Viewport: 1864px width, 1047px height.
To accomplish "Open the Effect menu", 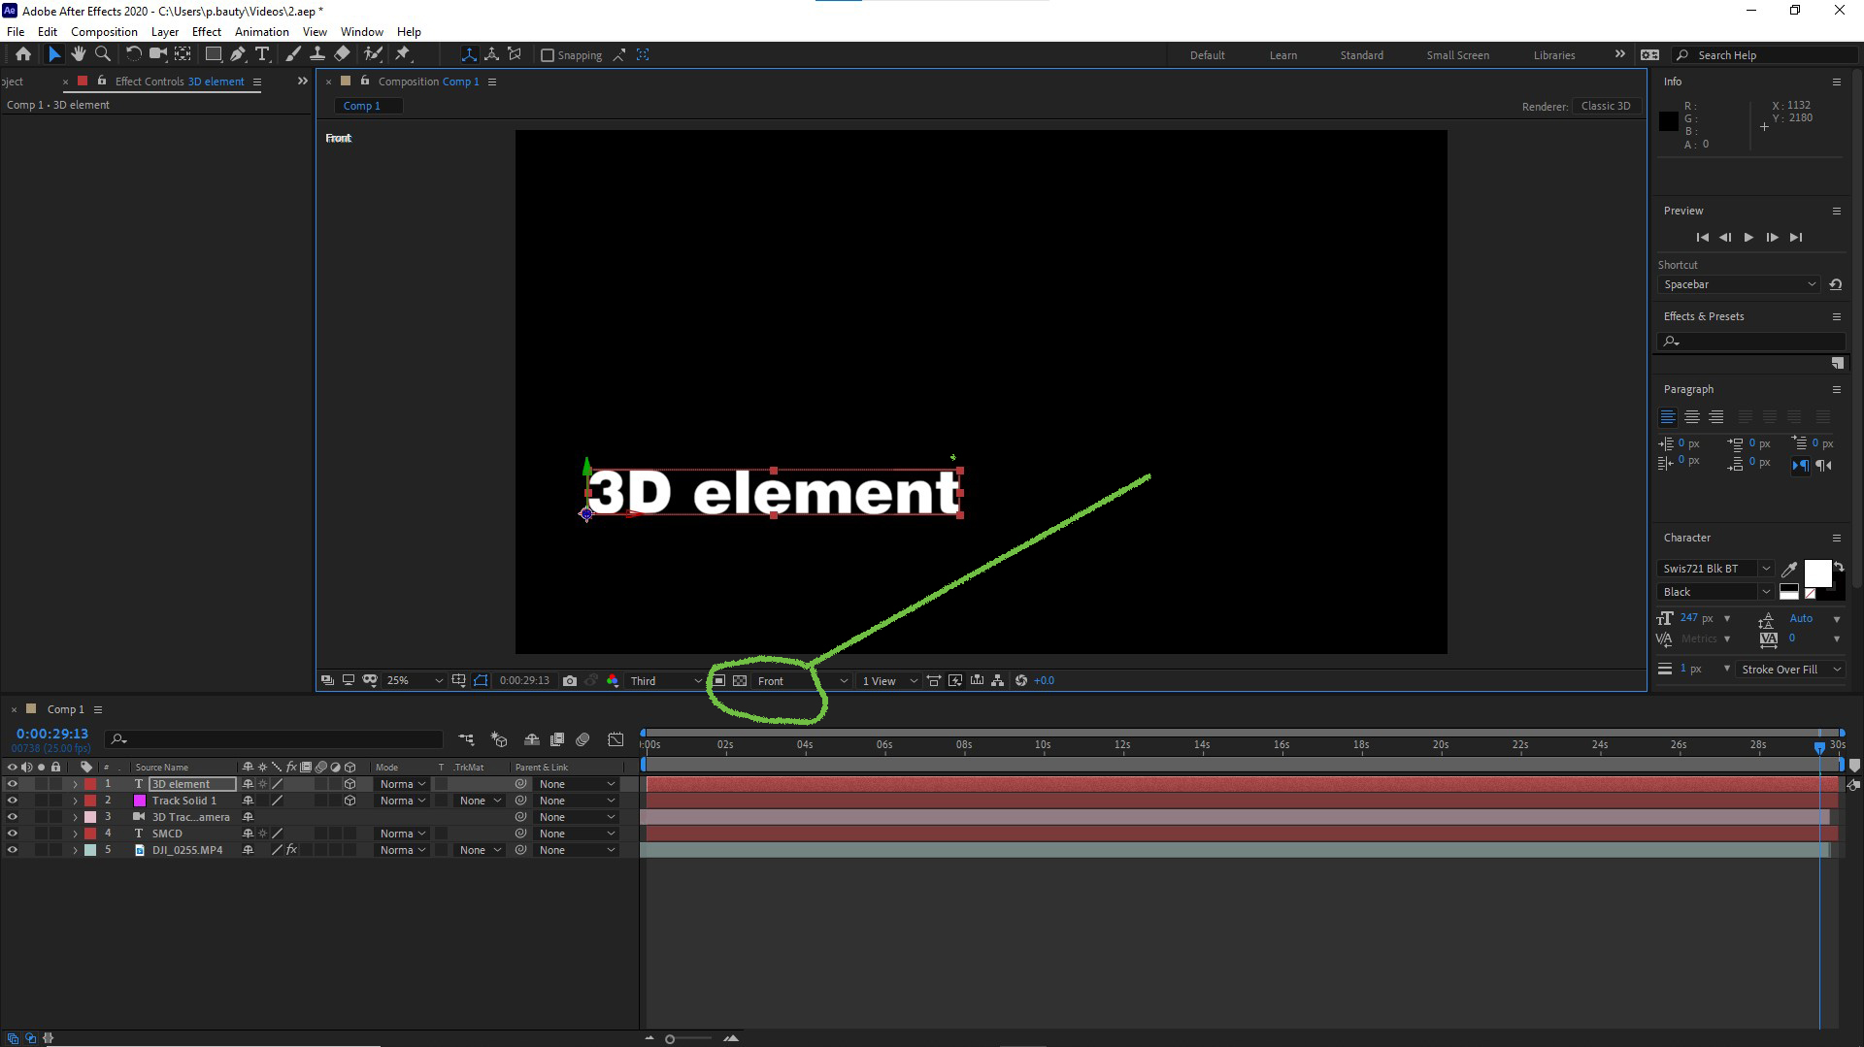I will [x=206, y=31].
